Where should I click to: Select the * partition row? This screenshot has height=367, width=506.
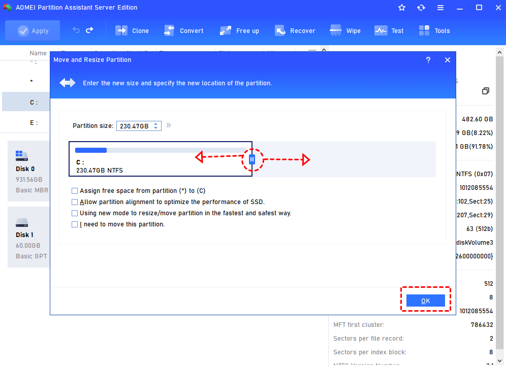tap(26, 81)
